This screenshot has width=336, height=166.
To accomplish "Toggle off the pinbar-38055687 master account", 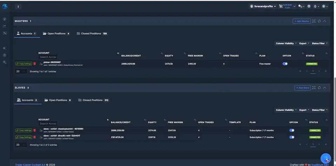I will coord(285,64).
